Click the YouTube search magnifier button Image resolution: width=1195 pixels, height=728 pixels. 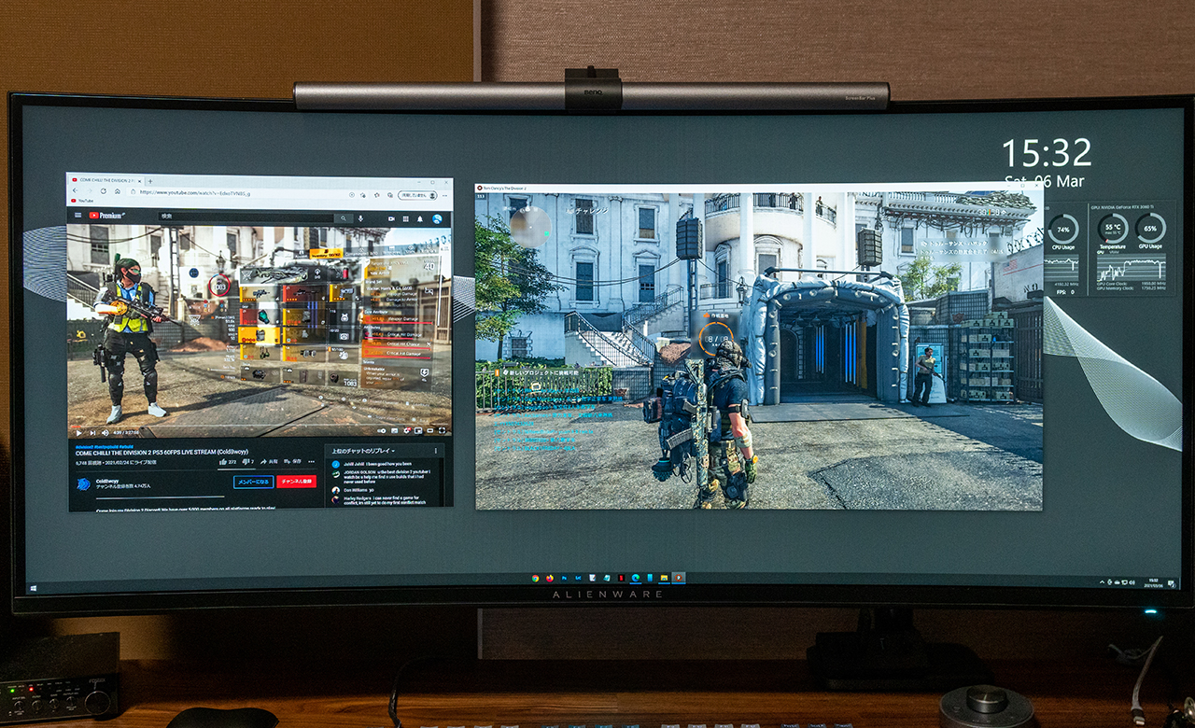(344, 218)
